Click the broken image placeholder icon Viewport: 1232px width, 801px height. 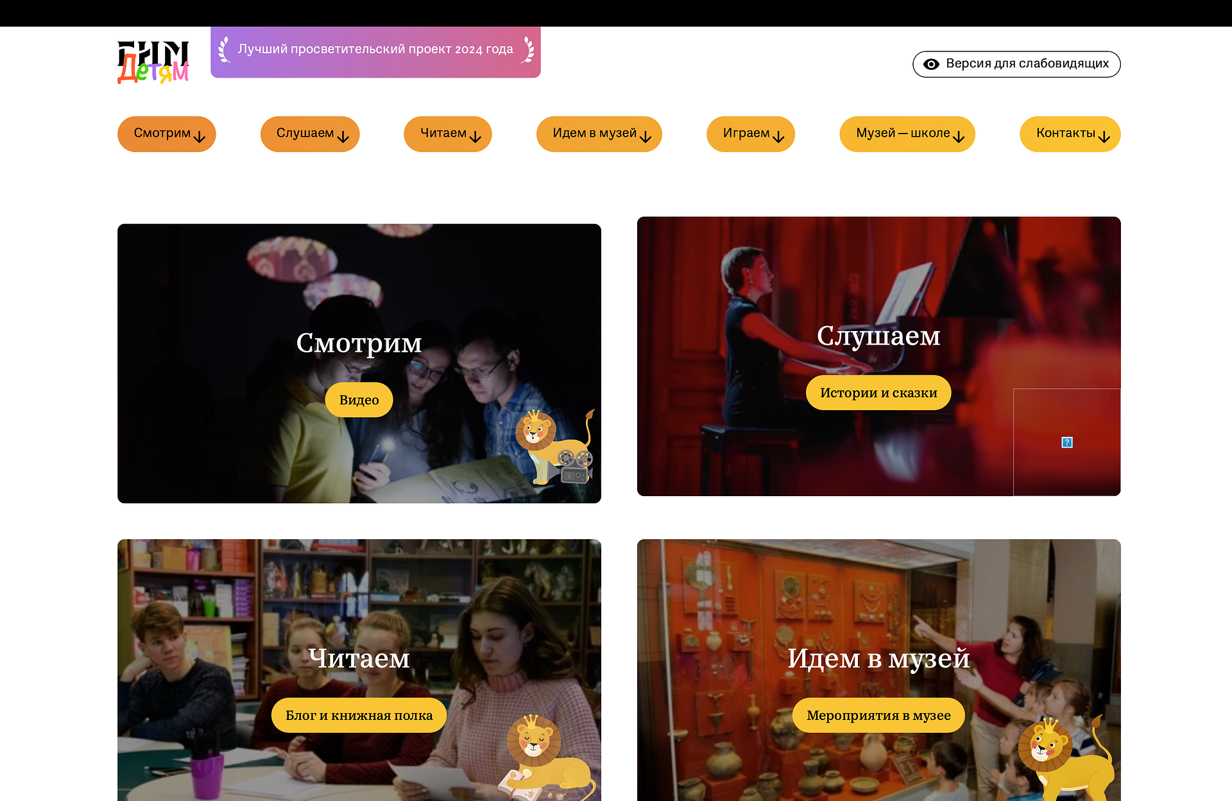tap(1066, 442)
